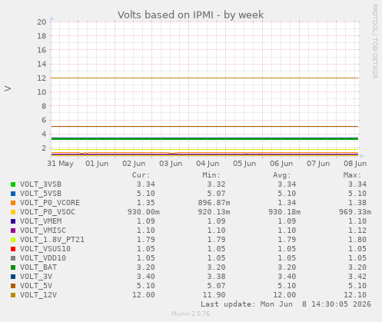The image size is (382, 322).
Task: Click the 08 Jun x-axis date label
Action: tap(355, 164)
